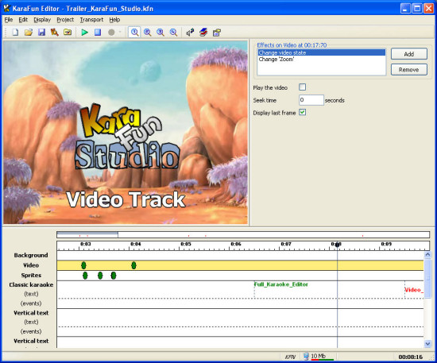Open the Display menu

[42, 20]
